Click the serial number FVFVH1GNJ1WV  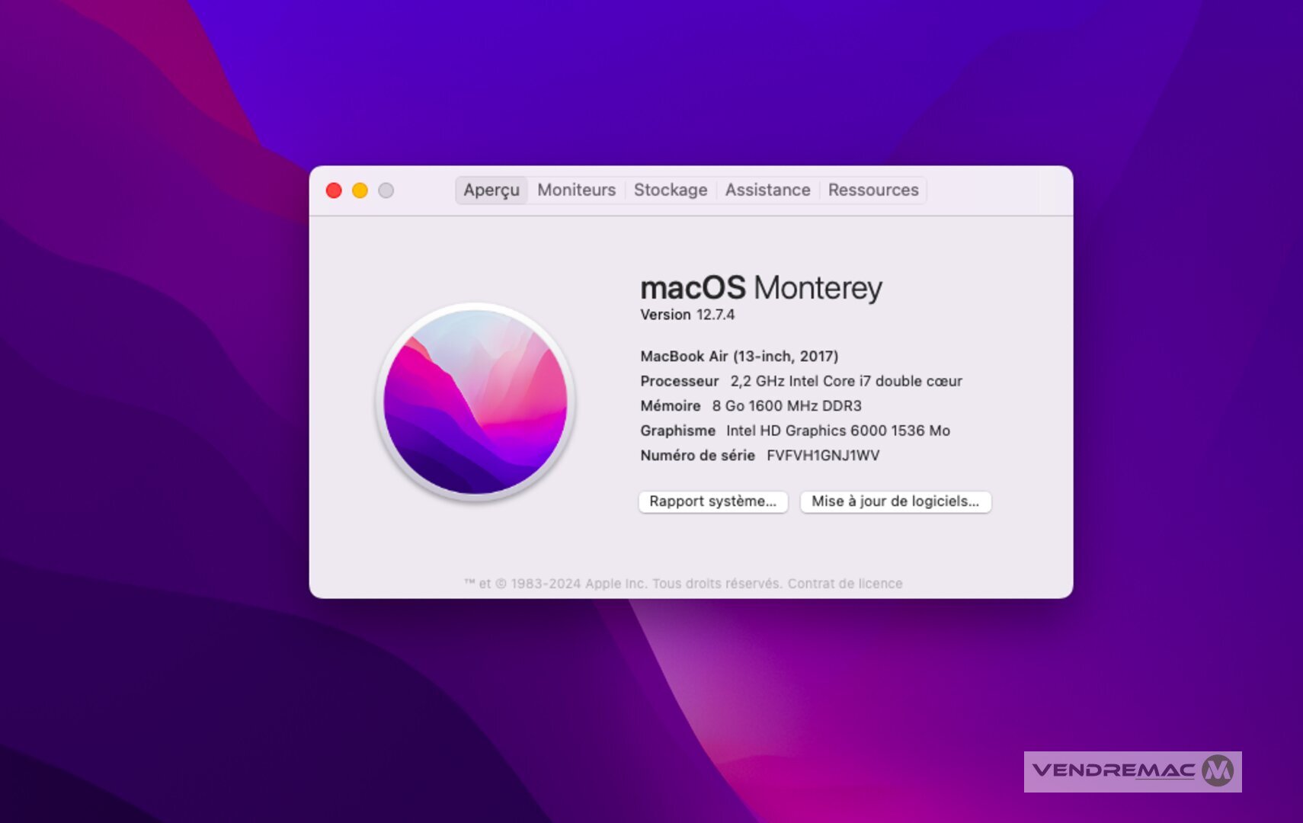click(x=822, y=456)
